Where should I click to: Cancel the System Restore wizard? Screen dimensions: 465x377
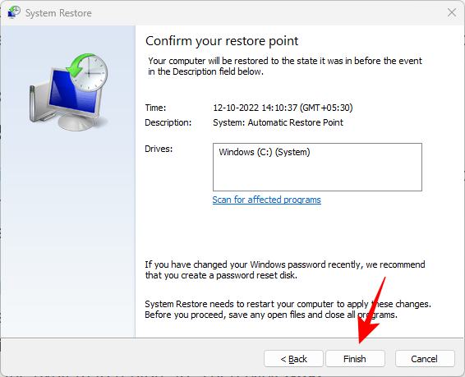coord(425,359)
